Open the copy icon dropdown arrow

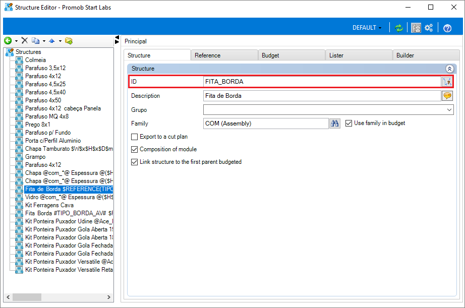[44, 41]
